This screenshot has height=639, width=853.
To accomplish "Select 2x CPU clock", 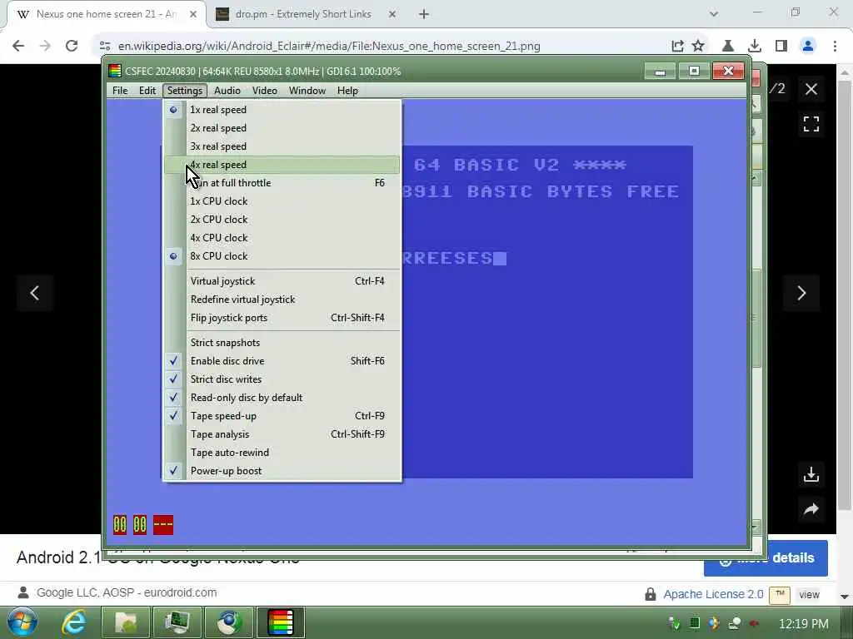I will 282,220.
